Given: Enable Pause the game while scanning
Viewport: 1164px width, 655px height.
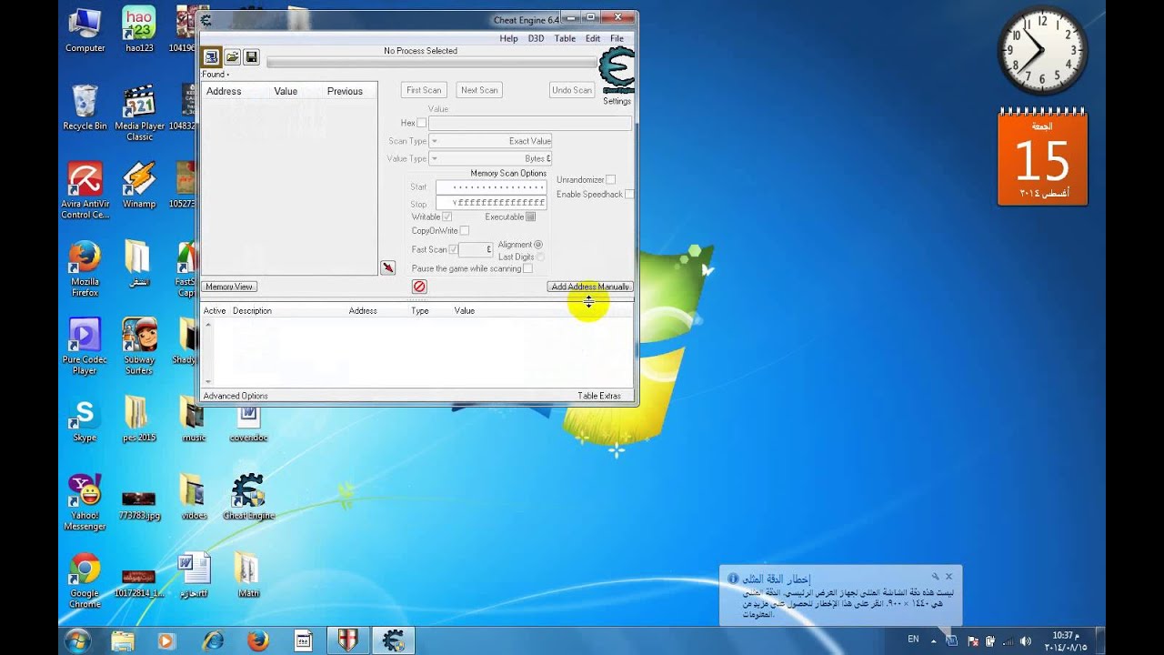Looking at the screenshot, I should (x=527, y=268).
